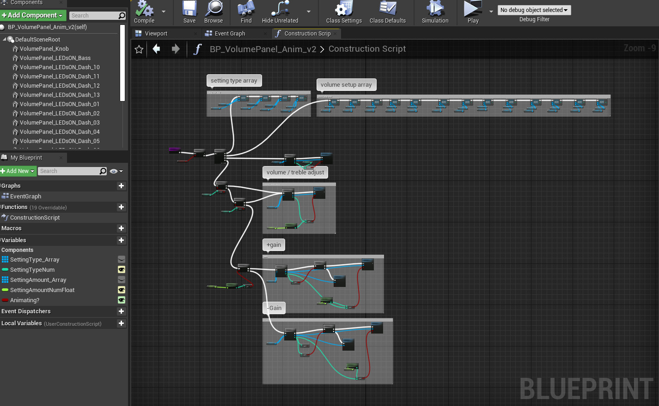Open the view options eye dropdown
The image size is (659, 406).
tap(116, 171)
